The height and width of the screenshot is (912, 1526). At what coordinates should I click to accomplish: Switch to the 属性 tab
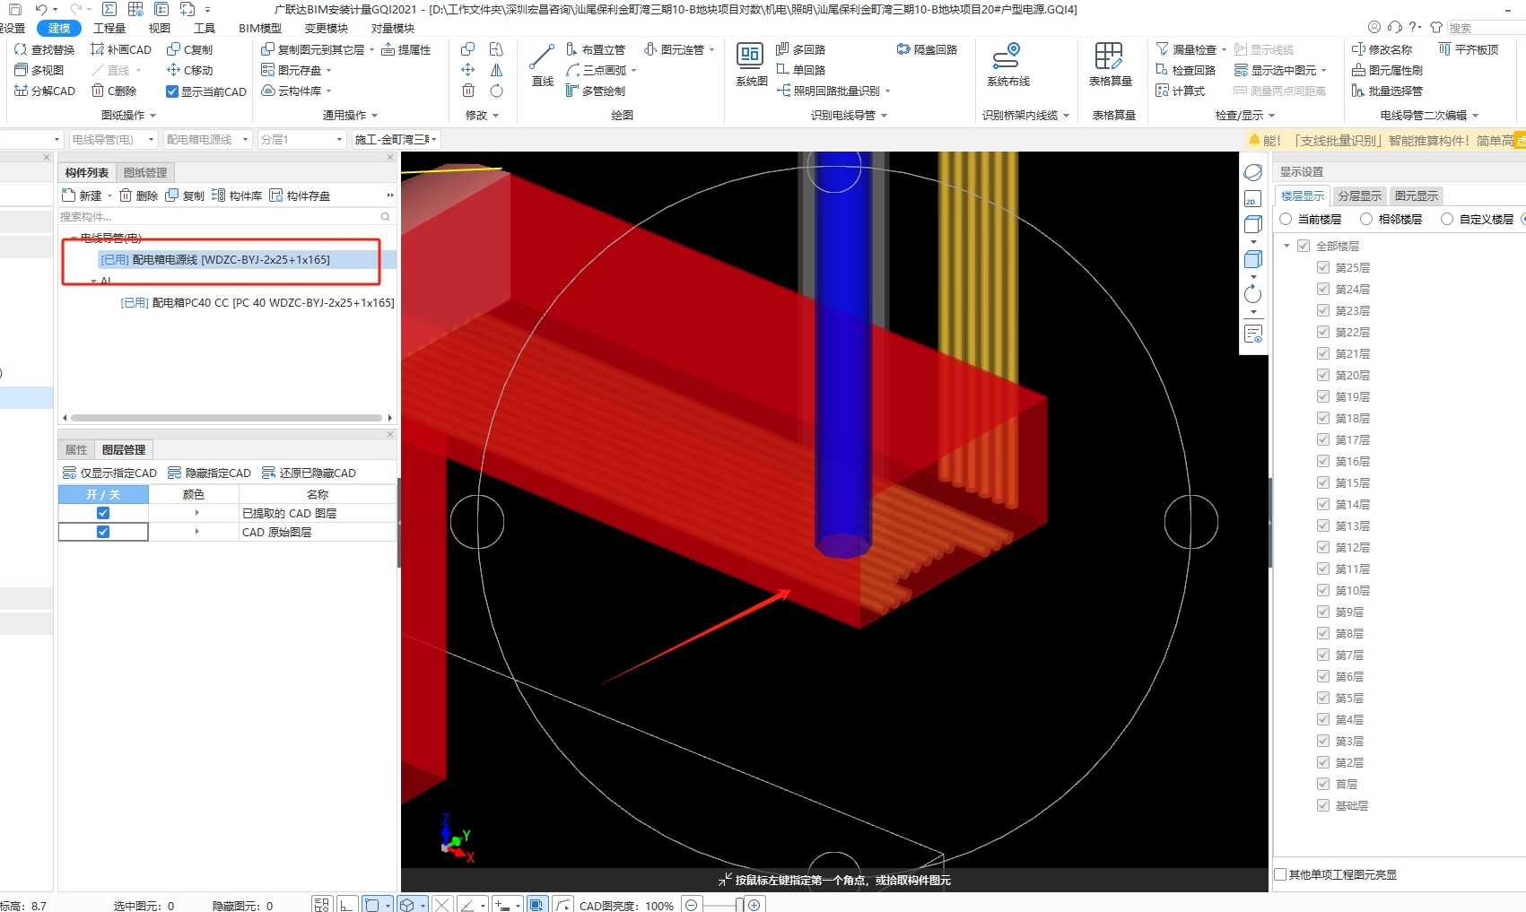[76, 449]
